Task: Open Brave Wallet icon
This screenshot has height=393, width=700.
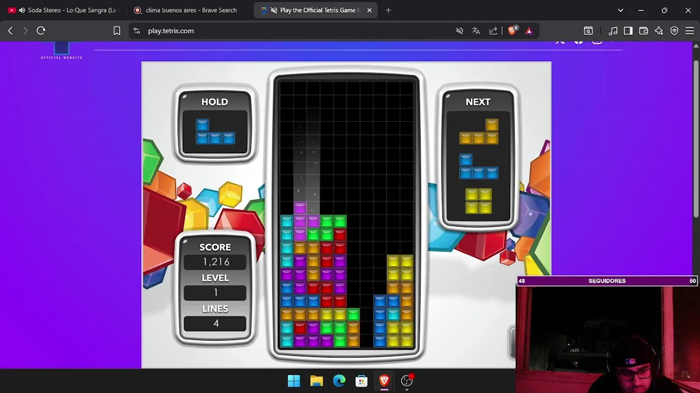Action: (x=644, y=31)
